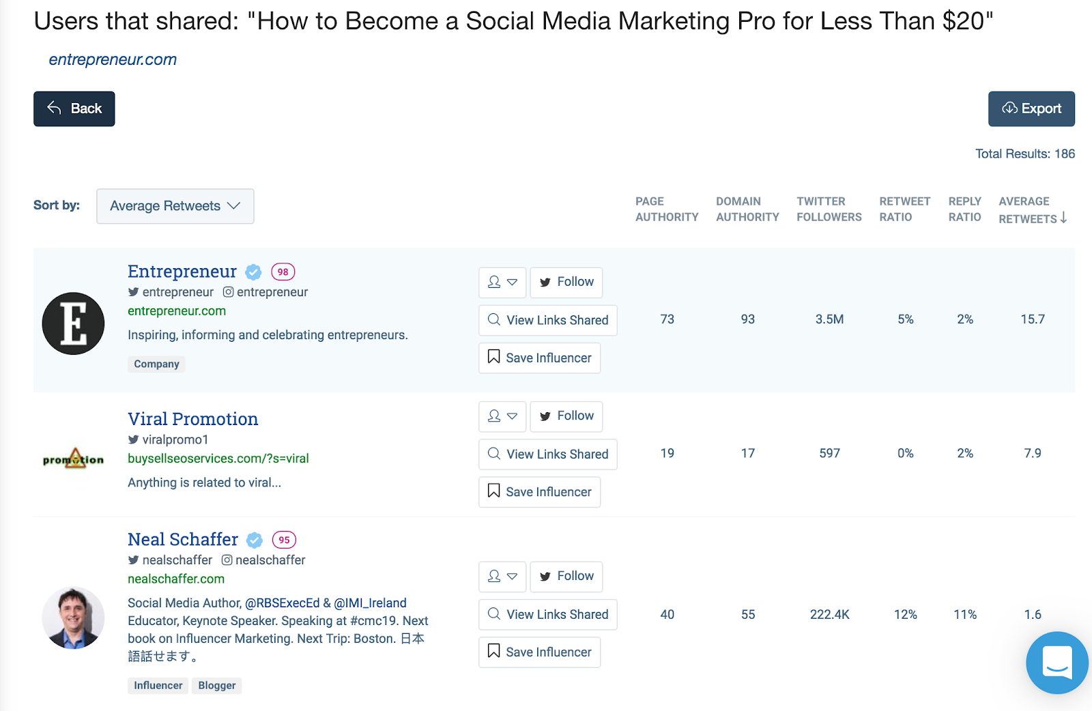Open the live chat widget
The image size is (1092, 711).
1057,663
